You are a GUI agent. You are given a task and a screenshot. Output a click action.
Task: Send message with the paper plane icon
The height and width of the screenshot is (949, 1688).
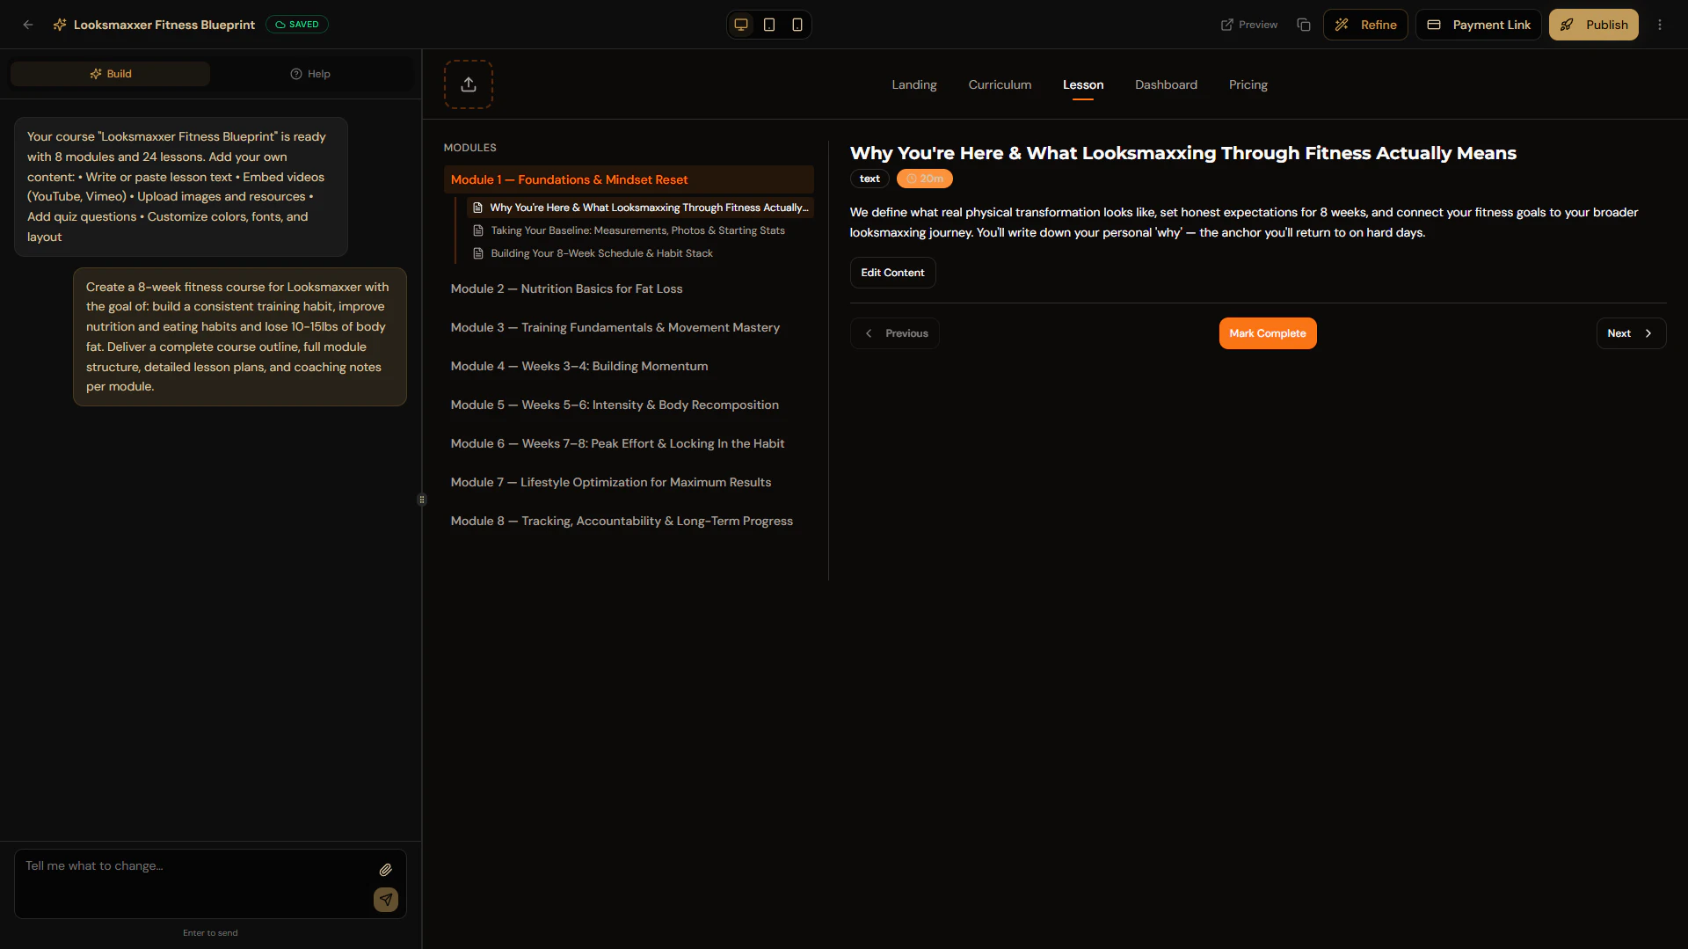click(386, 900)
